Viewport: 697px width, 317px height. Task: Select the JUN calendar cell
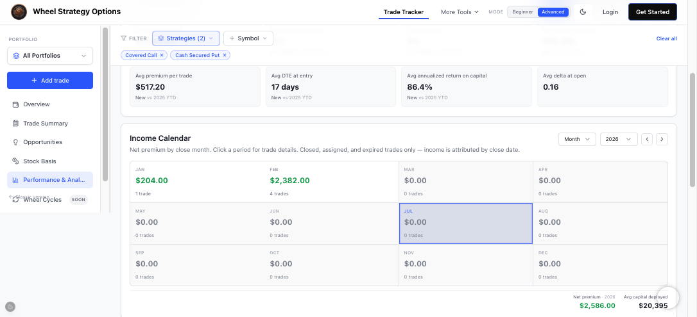point(331,224)
